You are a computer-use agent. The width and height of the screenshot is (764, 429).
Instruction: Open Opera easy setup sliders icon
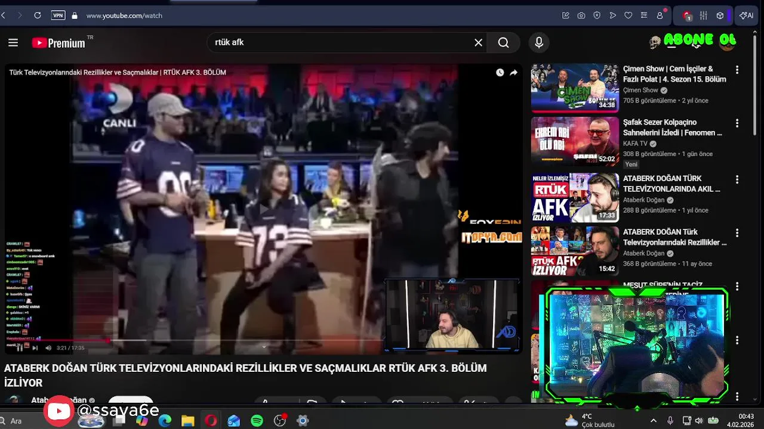(x=643, y=15)
